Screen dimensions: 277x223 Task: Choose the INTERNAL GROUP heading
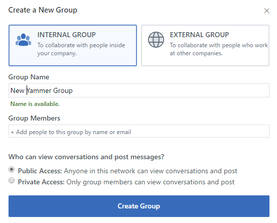tap(66, 35)
